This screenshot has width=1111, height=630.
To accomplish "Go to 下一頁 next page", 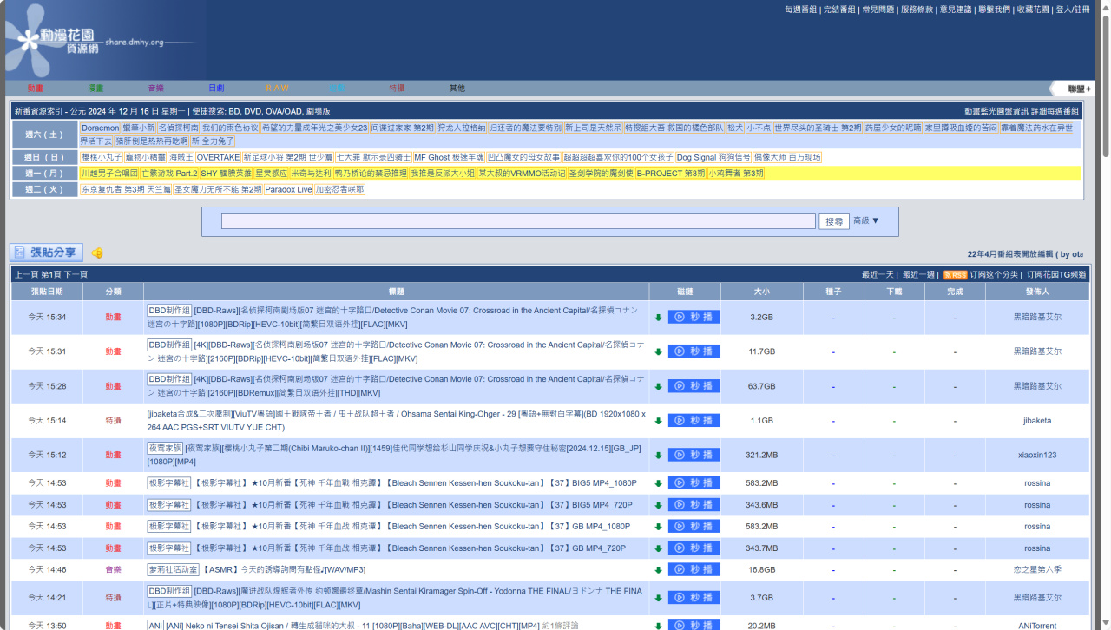I will (76, 274).
